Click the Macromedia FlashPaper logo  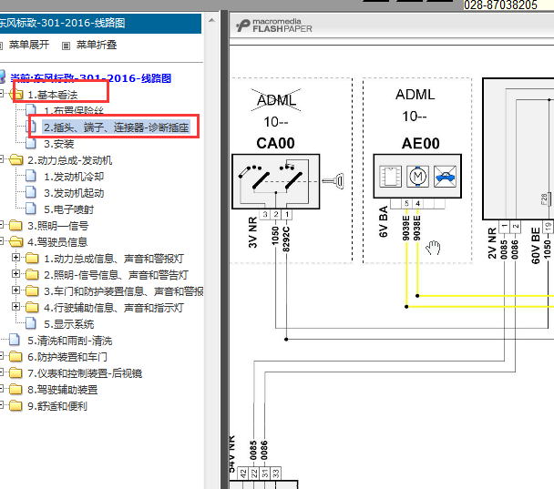pyautogui.click(x=274, y=25)
